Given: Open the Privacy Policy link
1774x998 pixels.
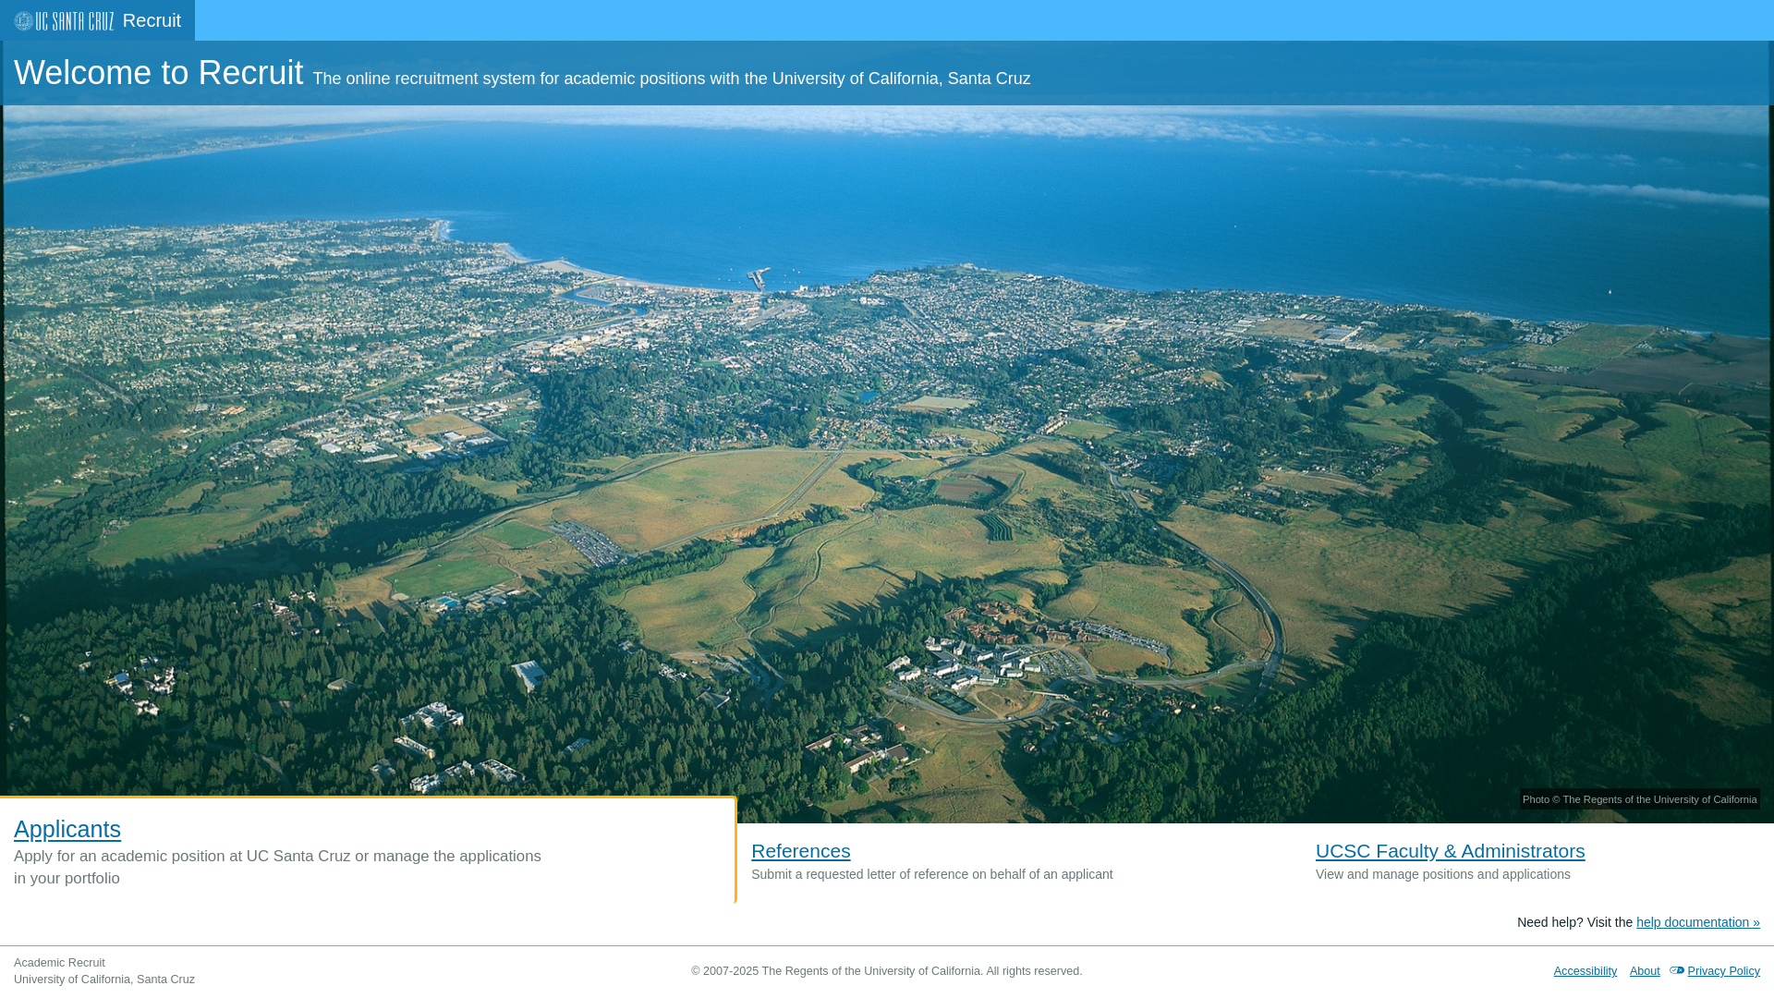Looking at the screenshot, I should point(1723,971).
